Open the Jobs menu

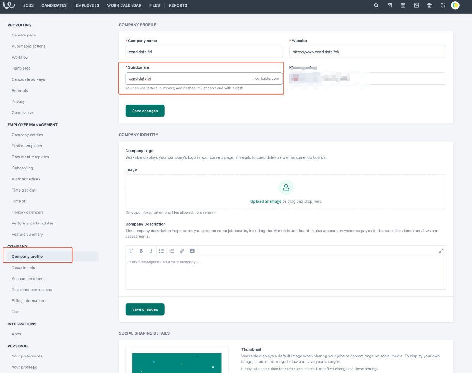(28, 5)
